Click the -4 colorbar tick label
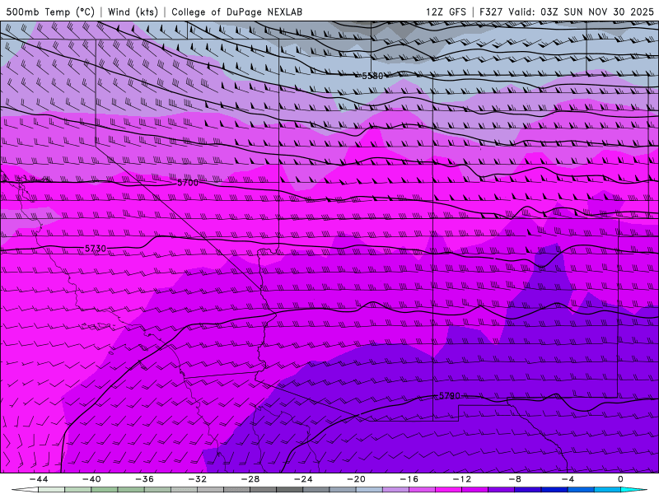Image resolution: width=659 pixels, height=494 pixels. coord(568,479)
